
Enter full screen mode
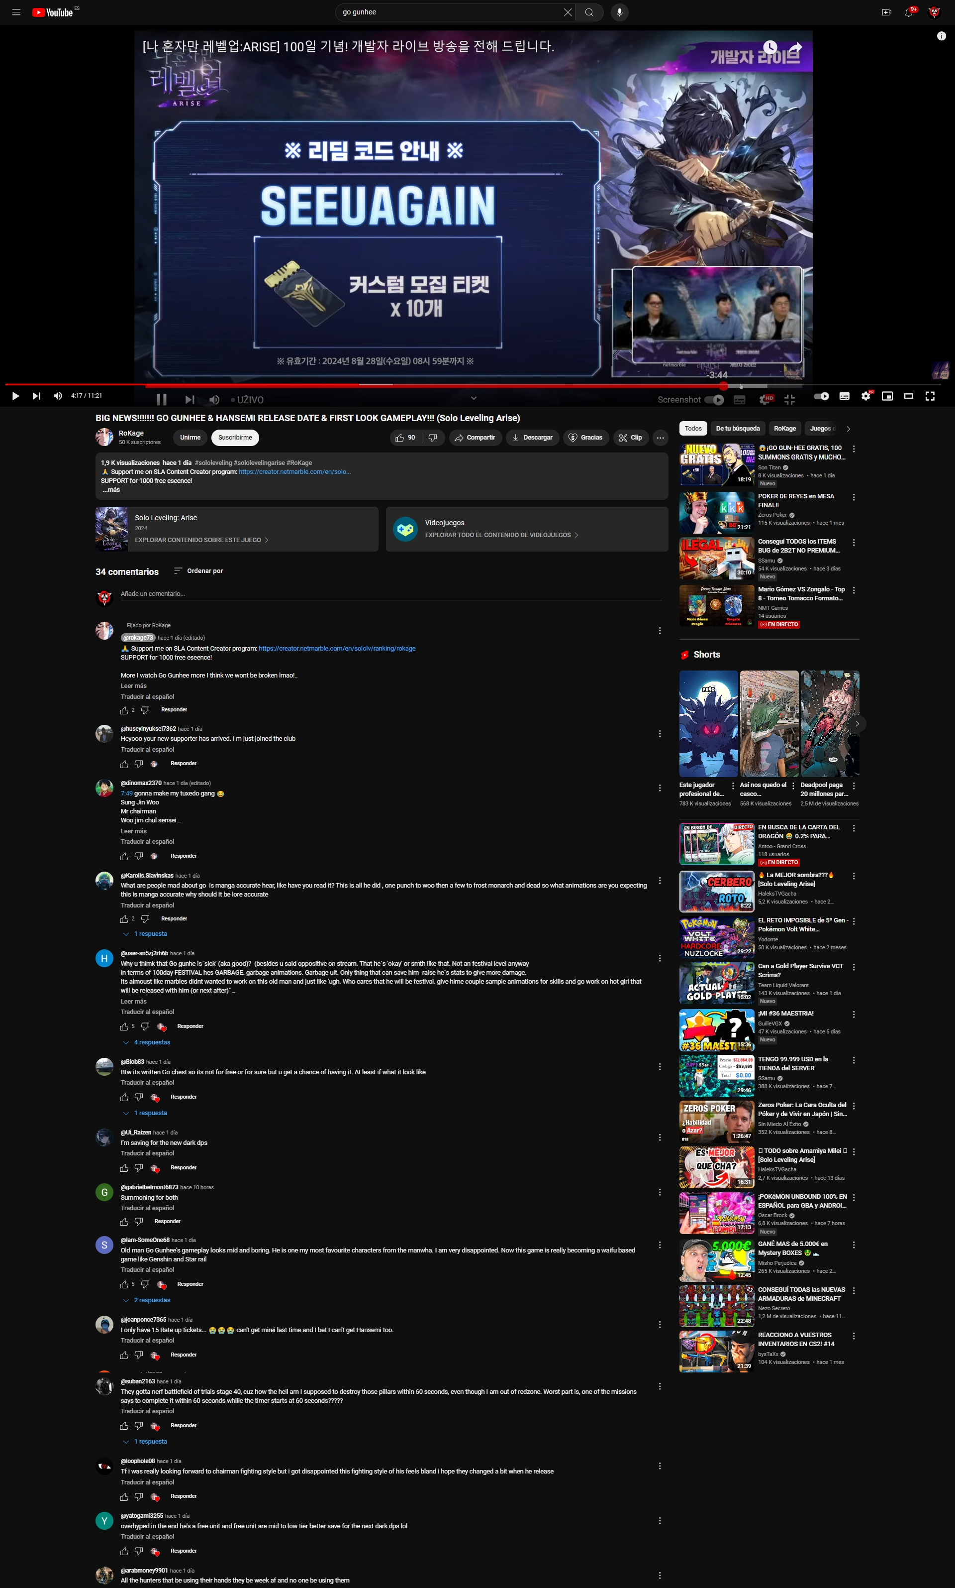click(x=930, y=396)
